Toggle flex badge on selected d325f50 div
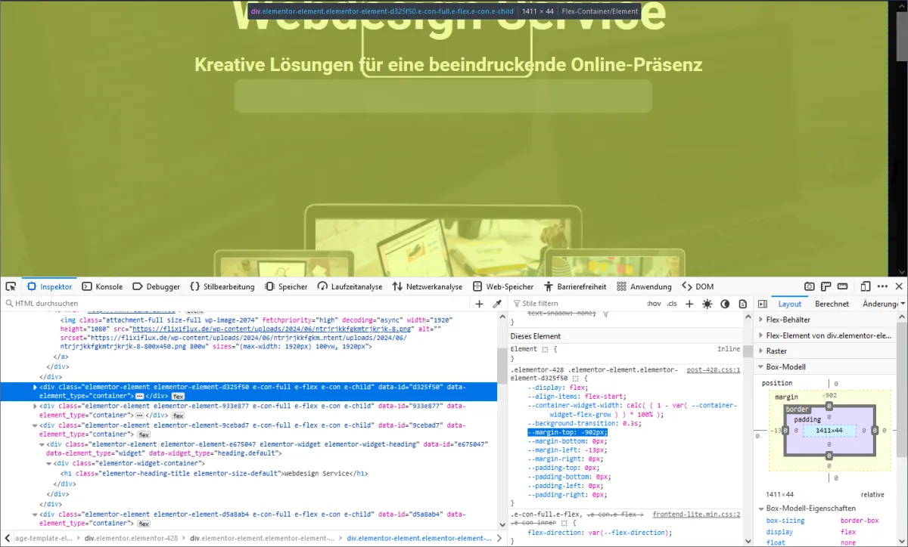908x547 pixels. (x=178, y=396)
